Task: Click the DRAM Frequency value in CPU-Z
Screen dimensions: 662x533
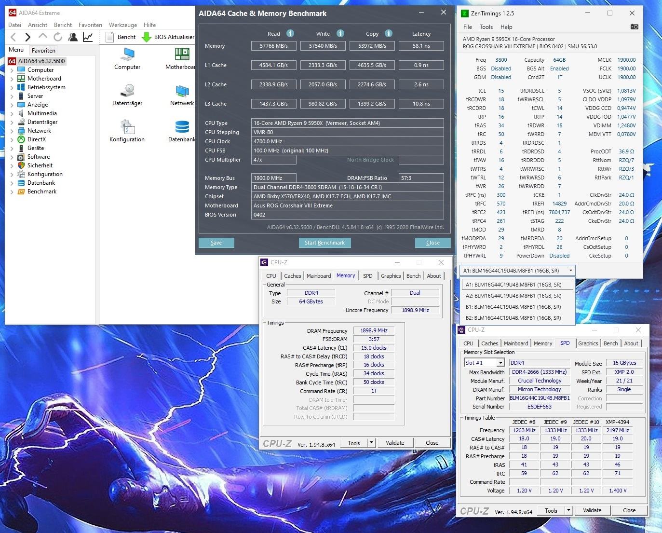Action: [374, 331]
